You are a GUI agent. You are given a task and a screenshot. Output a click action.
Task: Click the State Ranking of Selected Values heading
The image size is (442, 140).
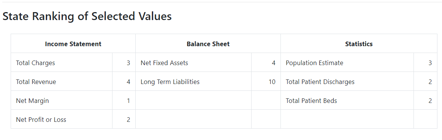pyautogui.click(x=87, y=16)
